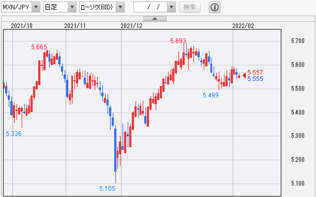Click the 5.555 blue price value
Image resolution: width=316 pixels, height=197 pixels.
[255, 79]
